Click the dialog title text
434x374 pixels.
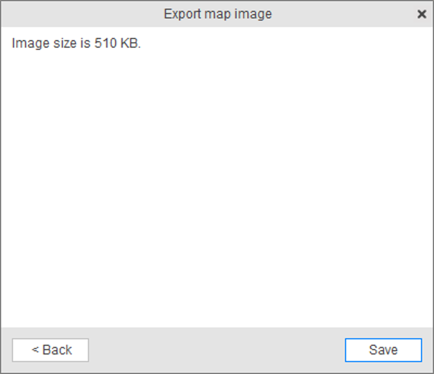point(218,14)
